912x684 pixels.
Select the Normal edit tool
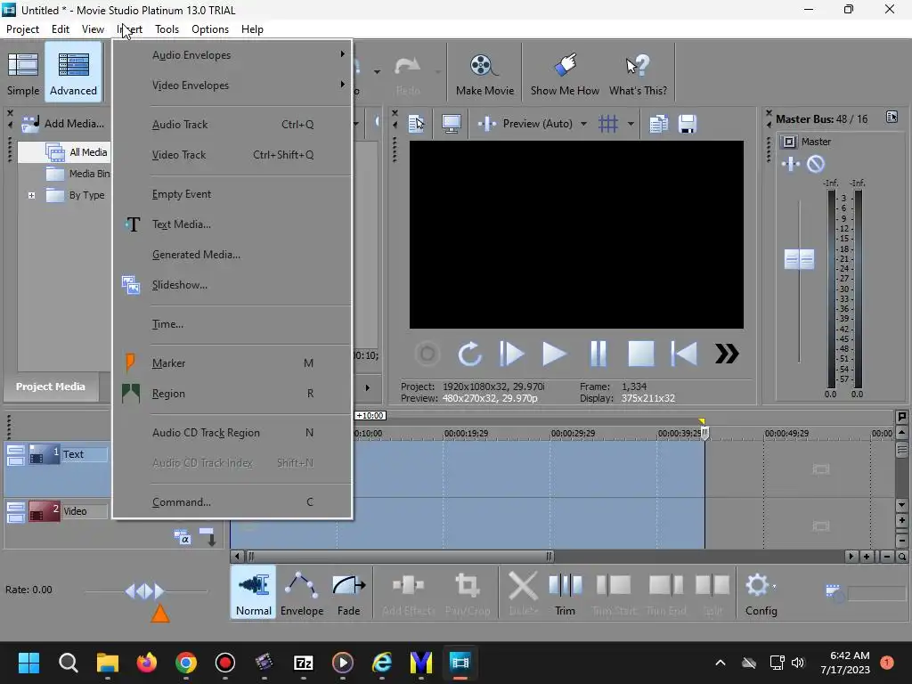click(x=254, y=592)
